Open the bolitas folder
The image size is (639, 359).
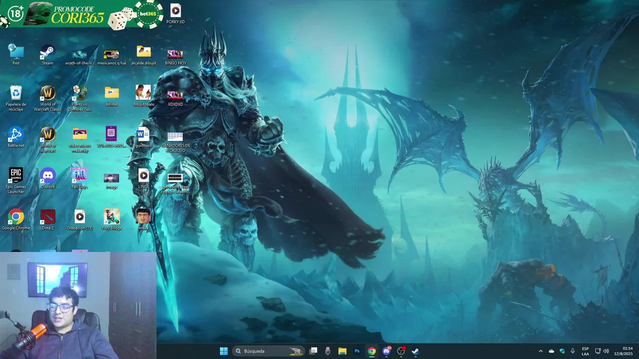point(111,96)
